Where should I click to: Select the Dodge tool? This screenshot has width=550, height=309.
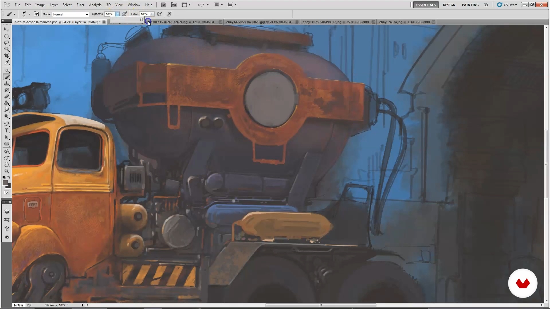[7, 116]
